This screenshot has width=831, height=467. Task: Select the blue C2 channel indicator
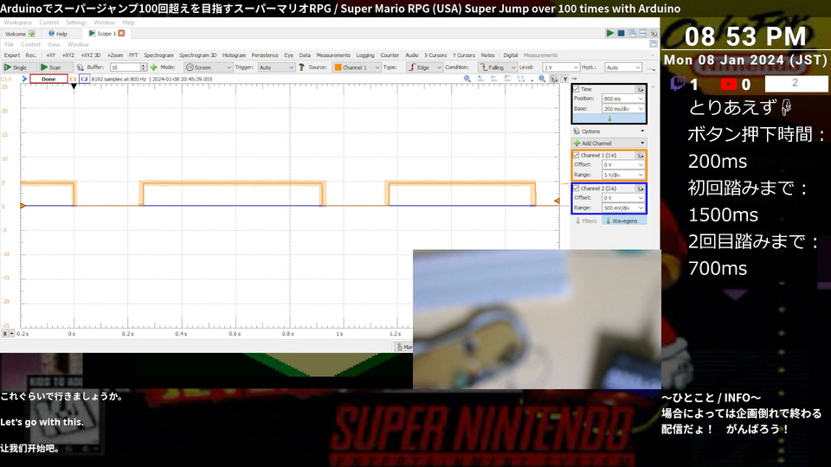click(x=84, y=79)
